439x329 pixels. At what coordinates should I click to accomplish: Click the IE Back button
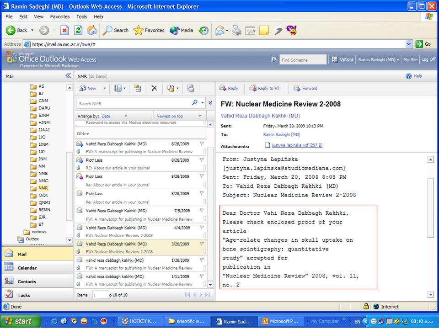(16, 30)
